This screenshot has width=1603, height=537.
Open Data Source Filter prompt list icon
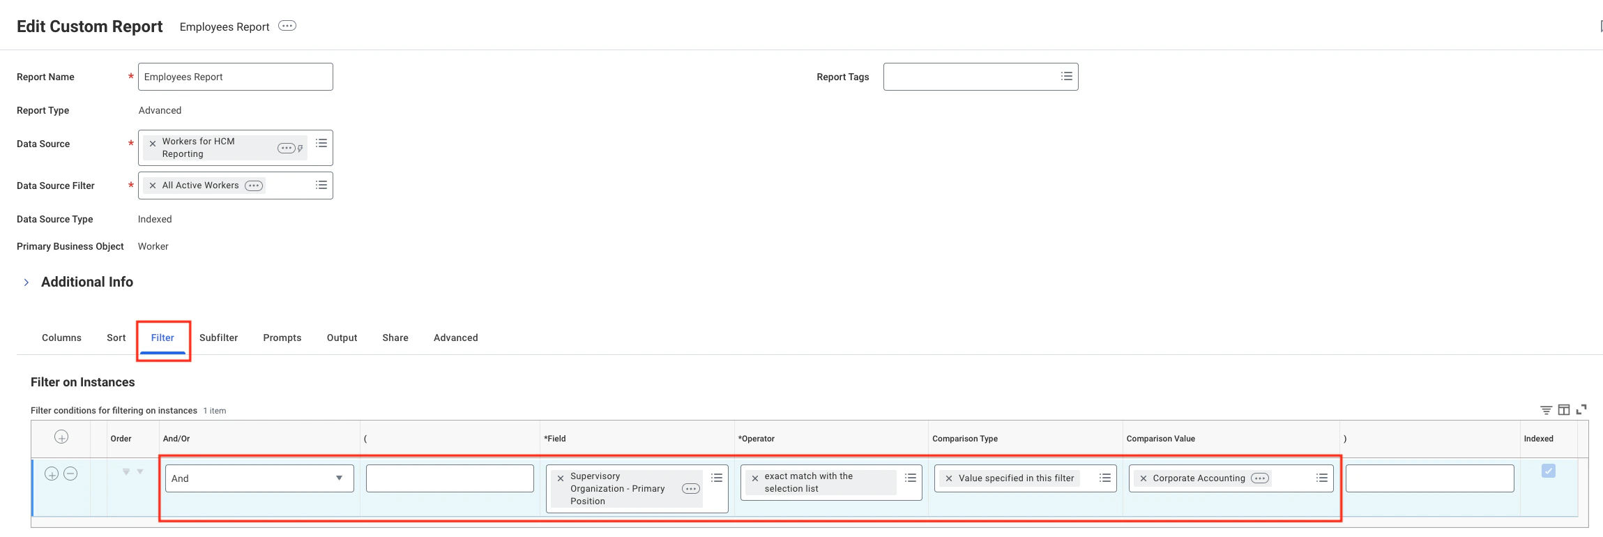coord(321,185)
